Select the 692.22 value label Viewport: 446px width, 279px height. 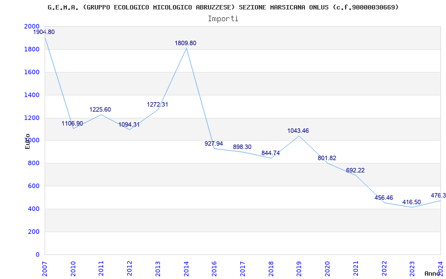(x=355, y=171)
